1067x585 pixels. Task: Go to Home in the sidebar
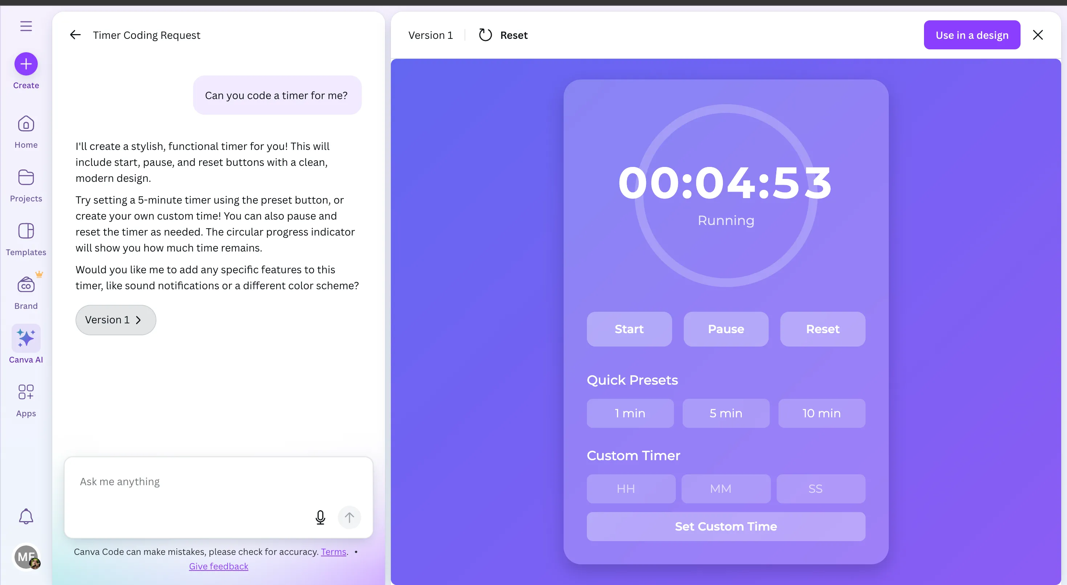26,132
